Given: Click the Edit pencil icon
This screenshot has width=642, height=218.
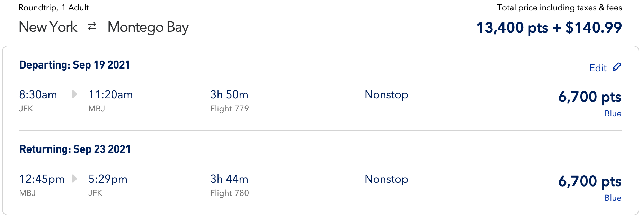Looking at the screenshot, I should (617, 67).
